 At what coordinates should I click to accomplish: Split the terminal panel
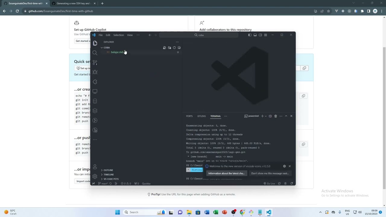coord(270,116)
